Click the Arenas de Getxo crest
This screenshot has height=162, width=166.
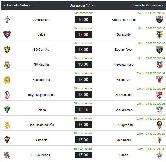[159, 19]
